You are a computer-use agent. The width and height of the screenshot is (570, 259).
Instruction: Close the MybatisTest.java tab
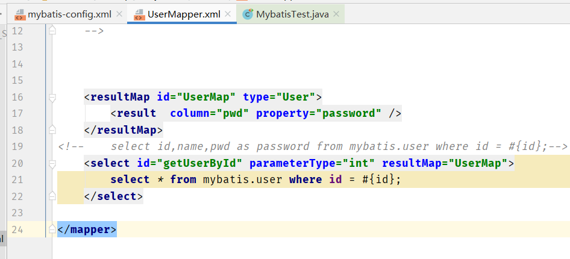pos(336,14)
